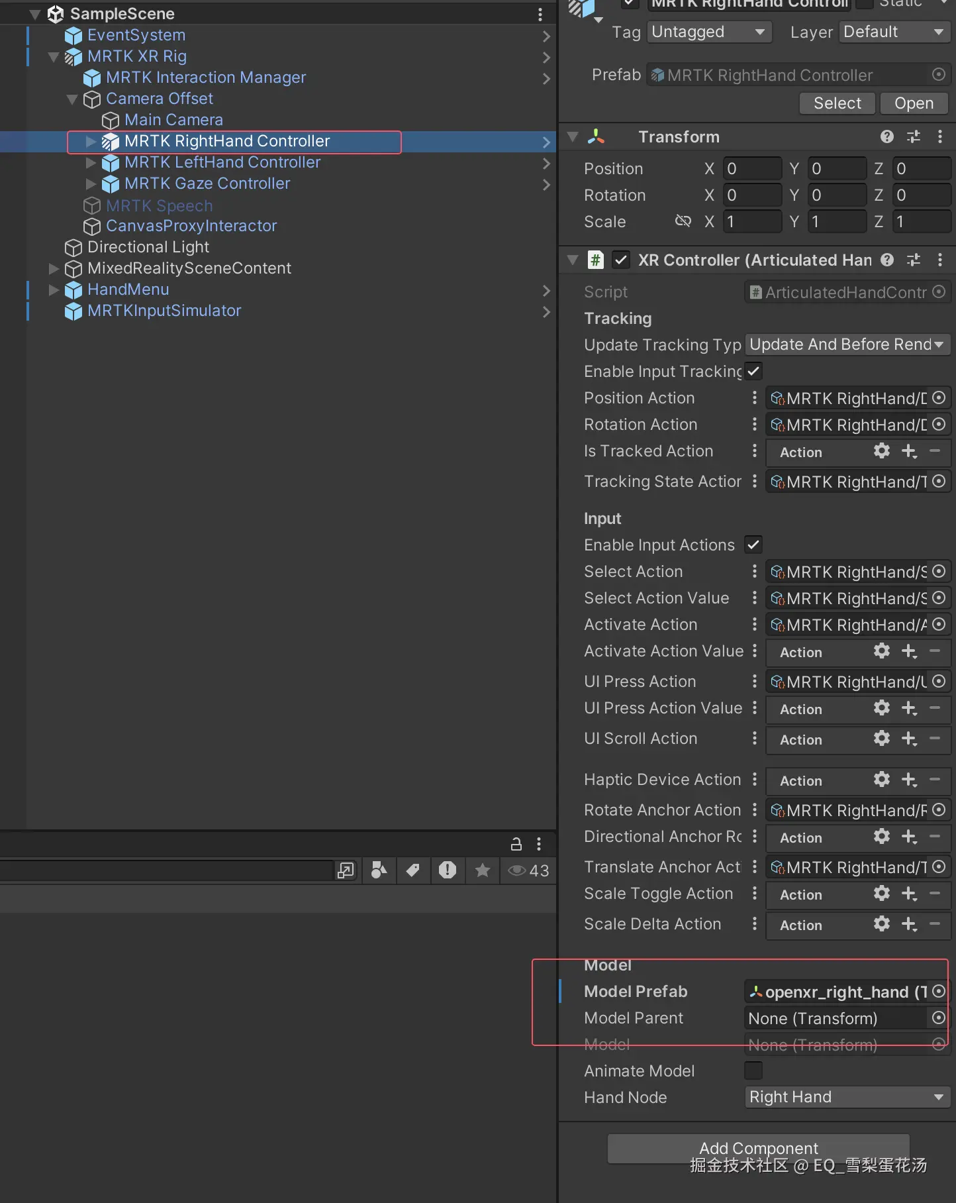
Task: Toggle the Static checkbox
Action: (865, 3)
